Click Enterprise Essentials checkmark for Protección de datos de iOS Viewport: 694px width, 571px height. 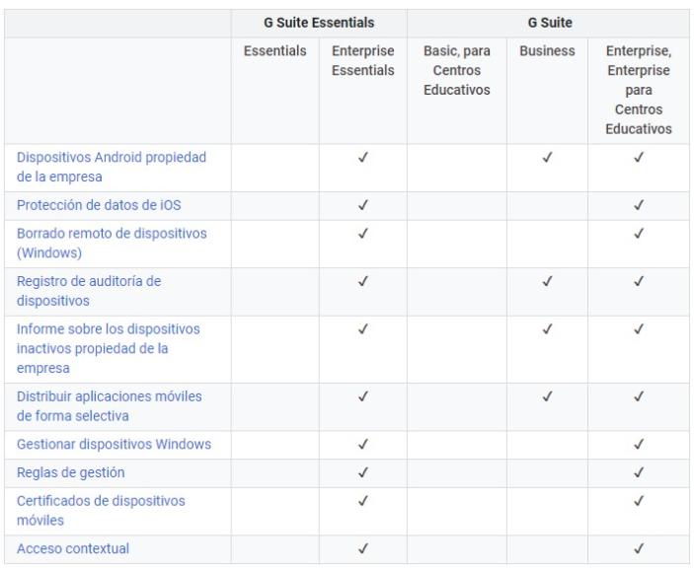(361, 205)
